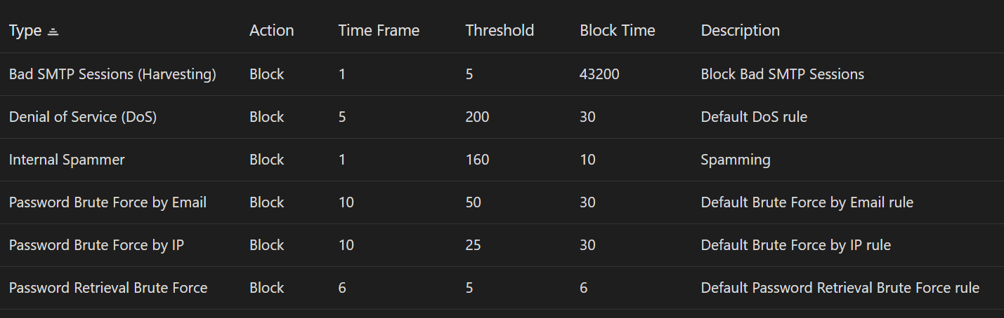
Task: Open the Internal Spammer rule row
Action: pyautogui.click(x=67, y=160)
